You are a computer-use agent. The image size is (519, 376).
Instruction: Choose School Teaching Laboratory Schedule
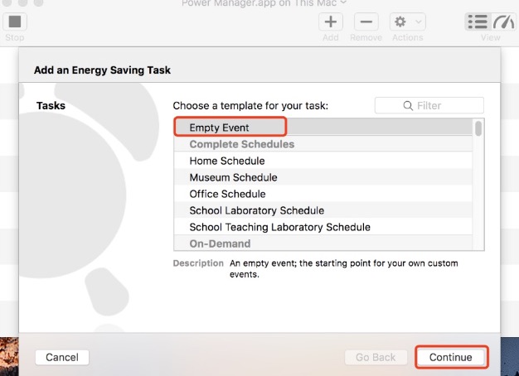279,227
